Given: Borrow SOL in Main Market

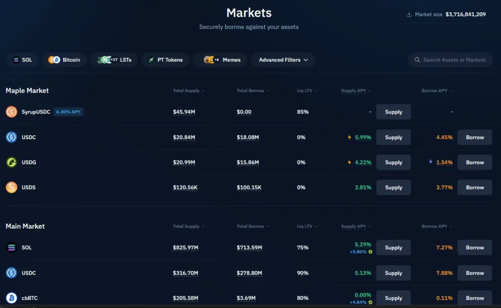Looking at the screenshot, I should pyautogui.click(x=475, y=248).
